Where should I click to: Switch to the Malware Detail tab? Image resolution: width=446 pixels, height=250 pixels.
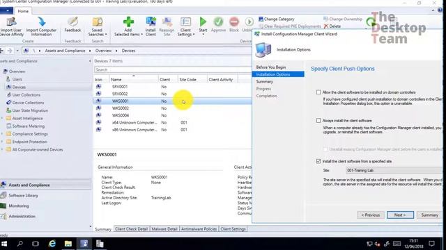tap(164, 229)
